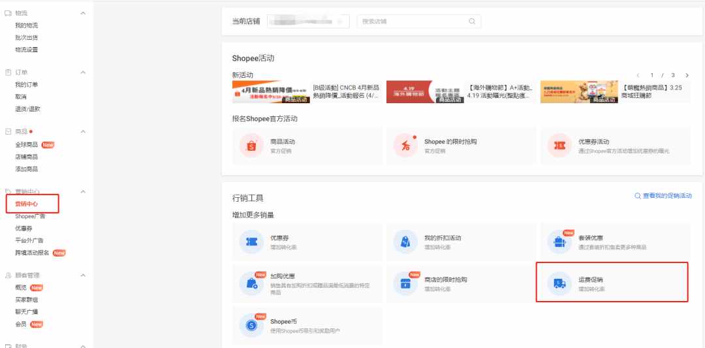Click the Shopee币 card title
705x348 pixels.
pyautogui.click(x=283, y=321)
